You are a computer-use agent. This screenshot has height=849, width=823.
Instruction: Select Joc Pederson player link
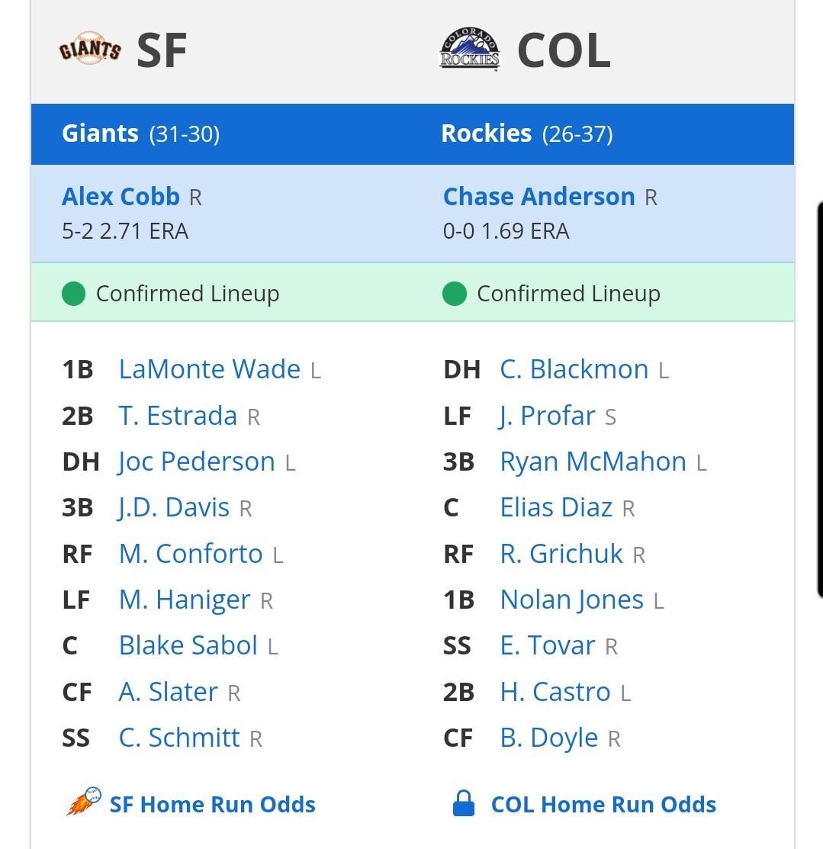197,461
